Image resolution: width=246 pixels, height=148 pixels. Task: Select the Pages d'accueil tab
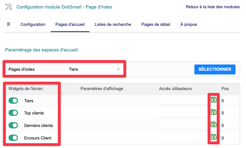click(70, 24)
